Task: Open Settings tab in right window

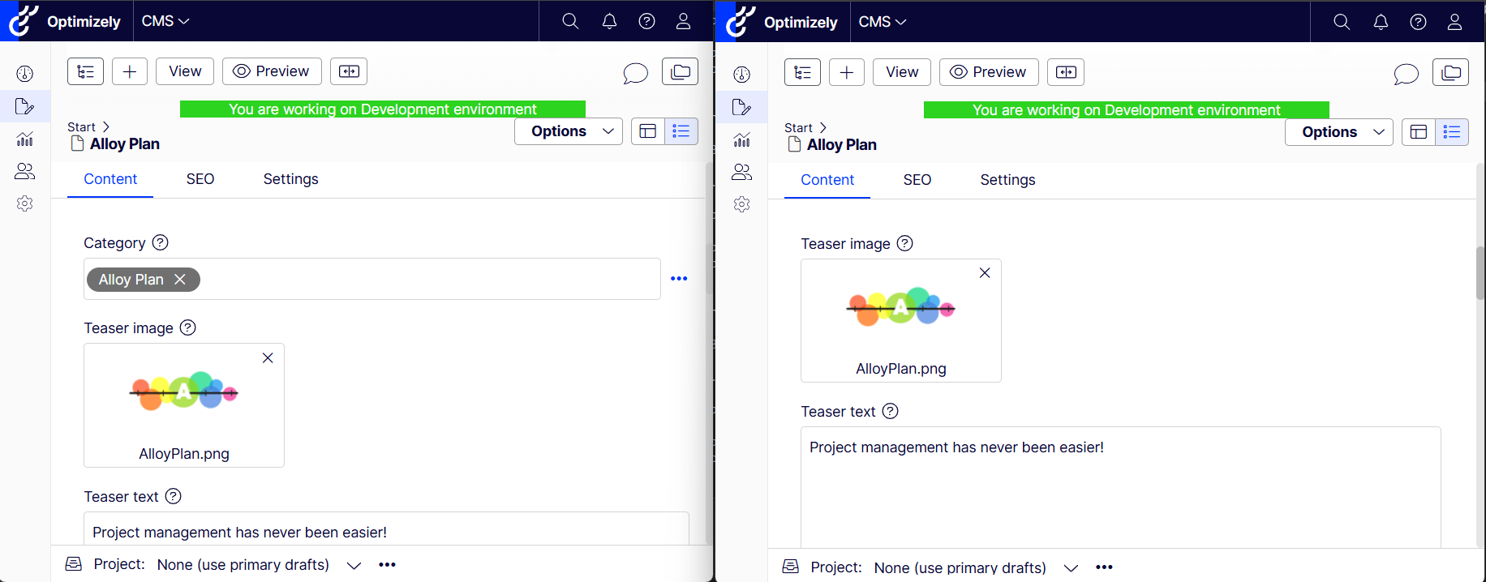Action: tap(1007, 180)
